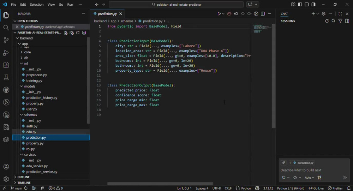The image size is (353, 191).
Task: Run the Python file
Action: [x=219, y=14]
